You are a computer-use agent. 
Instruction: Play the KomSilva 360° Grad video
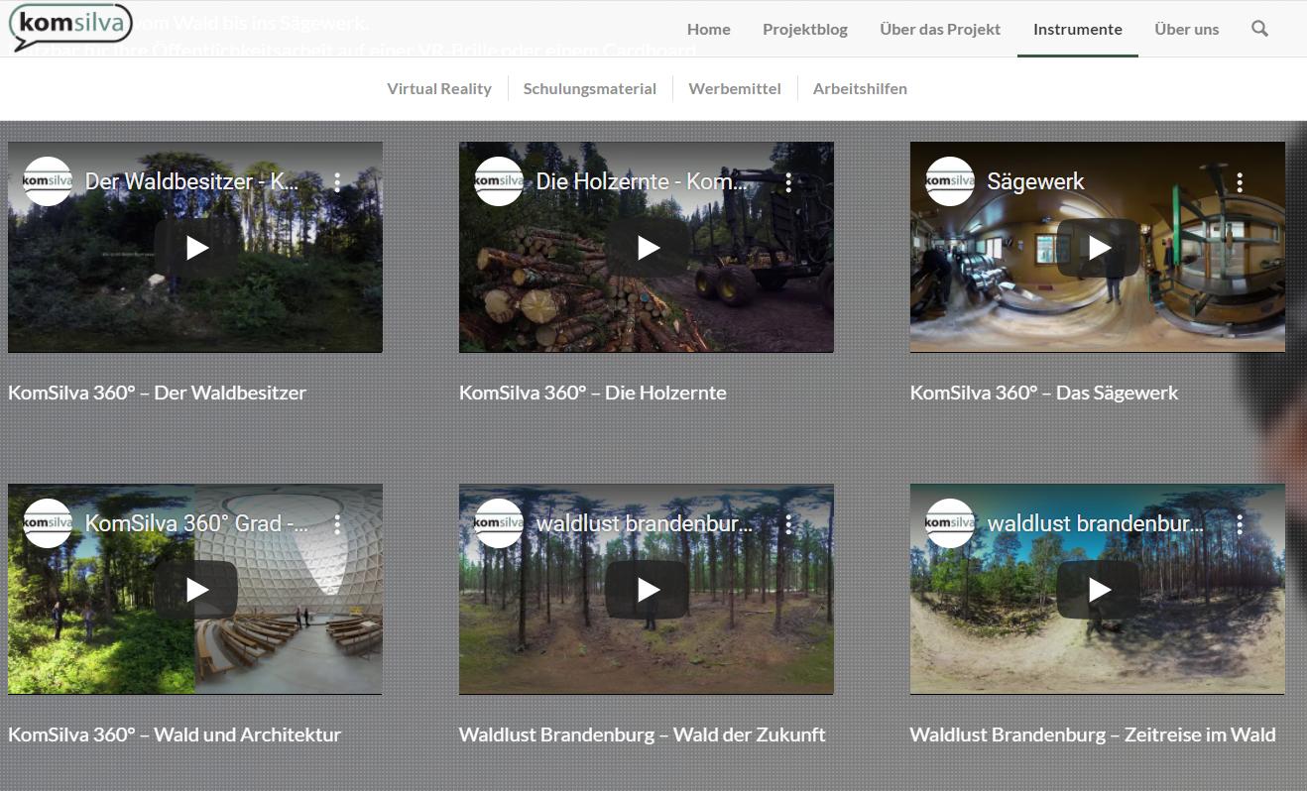pyautogui.click(x=196, y=590)
